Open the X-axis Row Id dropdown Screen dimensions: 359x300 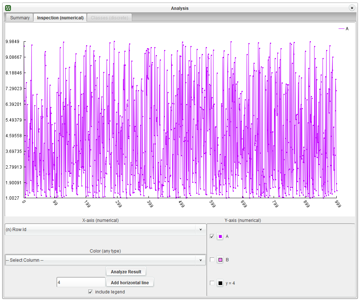tap(105, 230)
